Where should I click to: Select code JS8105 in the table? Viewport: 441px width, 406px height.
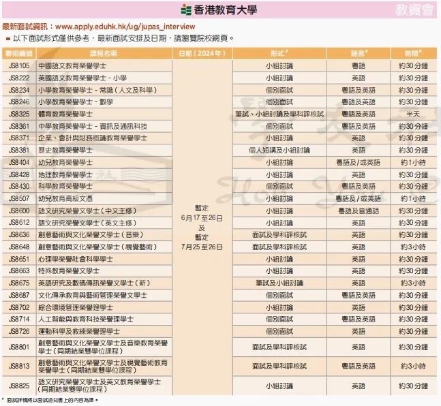point(19,66)
